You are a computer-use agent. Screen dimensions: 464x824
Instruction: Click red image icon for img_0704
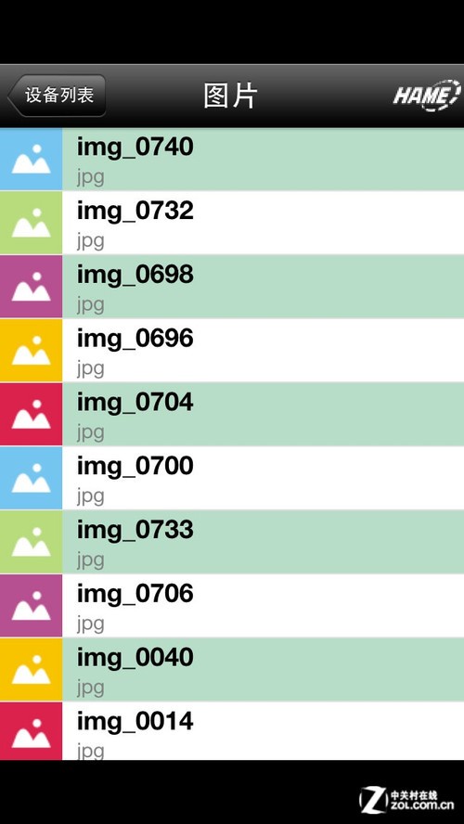tap(31, 415)
